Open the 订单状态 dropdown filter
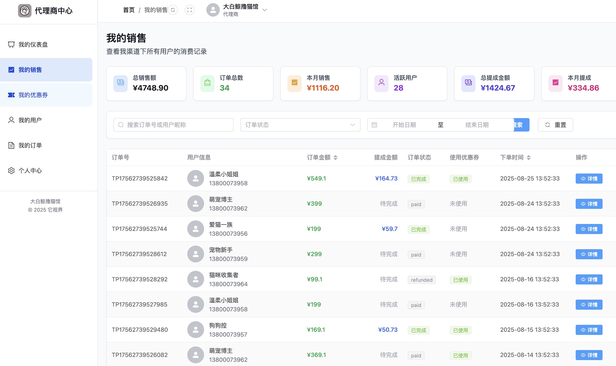The height and width of the screenshot is (366, 616). (x=300, y=125)
